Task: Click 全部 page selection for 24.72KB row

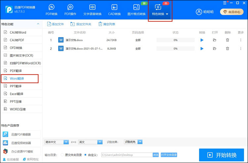Action: [x=138, y=40]
